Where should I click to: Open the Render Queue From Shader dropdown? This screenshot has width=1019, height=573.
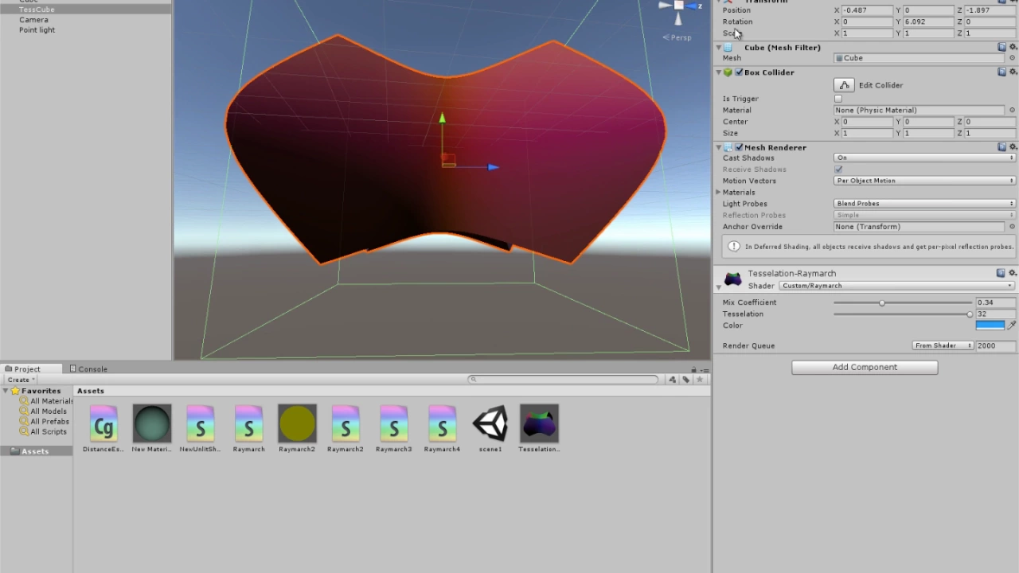coord(943,345)
